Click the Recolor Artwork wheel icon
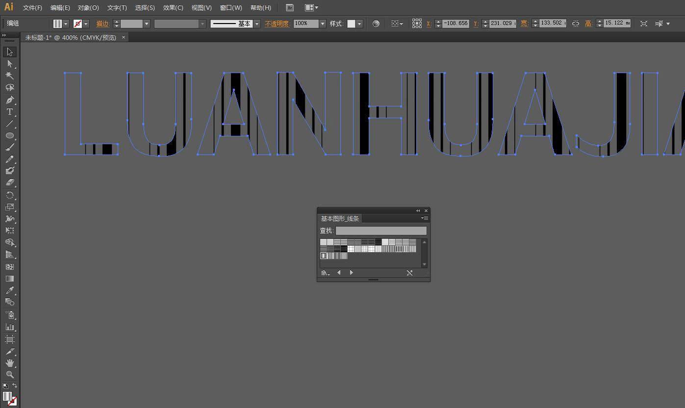Screen dimensions: 685x408 pos(376,24)
